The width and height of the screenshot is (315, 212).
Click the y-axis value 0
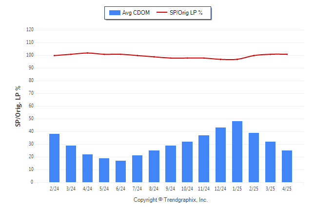[x=32, y=182]
